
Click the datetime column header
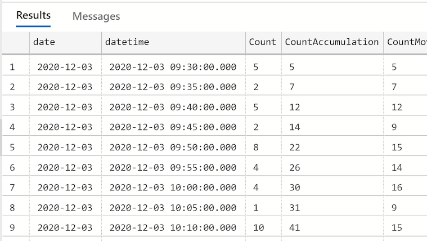click(x=173, y=42)
